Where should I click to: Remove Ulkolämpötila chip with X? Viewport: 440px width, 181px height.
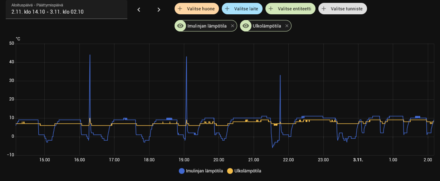pyautogui.click(x=287, y=26)
